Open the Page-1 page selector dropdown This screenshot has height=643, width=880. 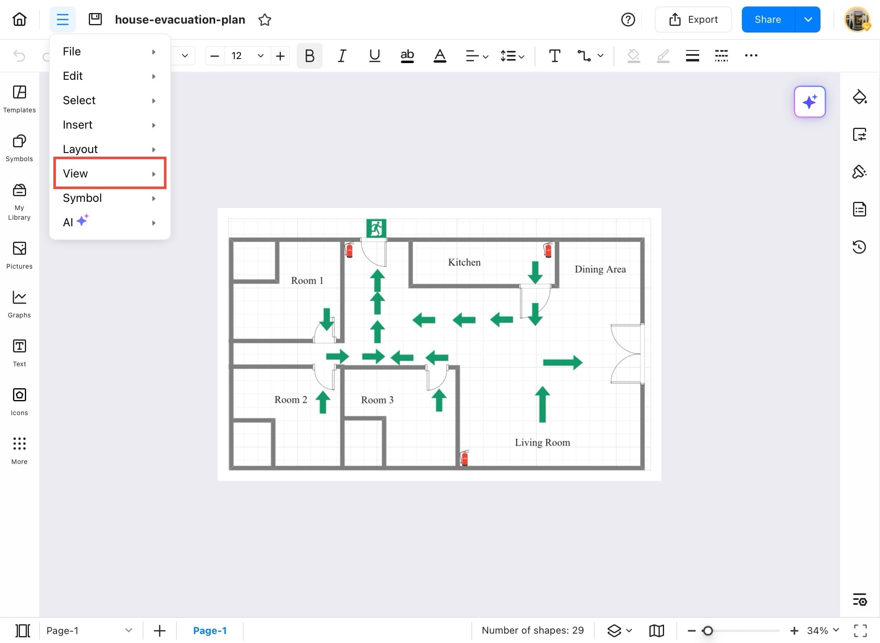tap(129, 630)
